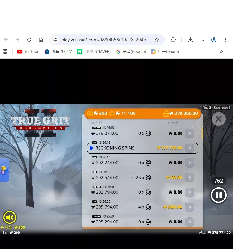Screen dimensions: 233x249
Task: Go back to the previous page
Action: point(6,40)
